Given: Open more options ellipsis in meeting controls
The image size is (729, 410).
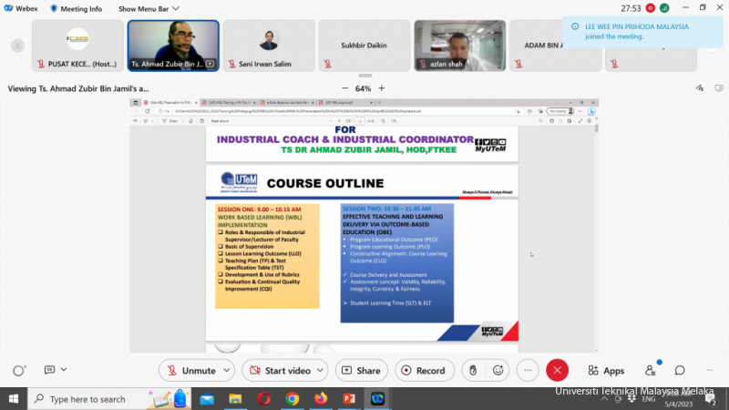Looking at the screenshot, I should click(528, 371).
